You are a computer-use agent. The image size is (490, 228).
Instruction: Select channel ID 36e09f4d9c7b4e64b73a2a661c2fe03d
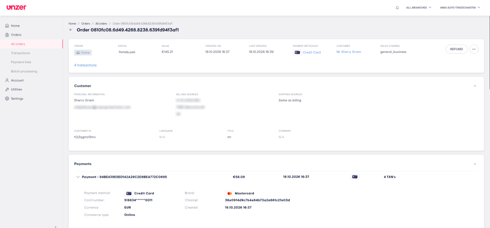coord(257,200)
